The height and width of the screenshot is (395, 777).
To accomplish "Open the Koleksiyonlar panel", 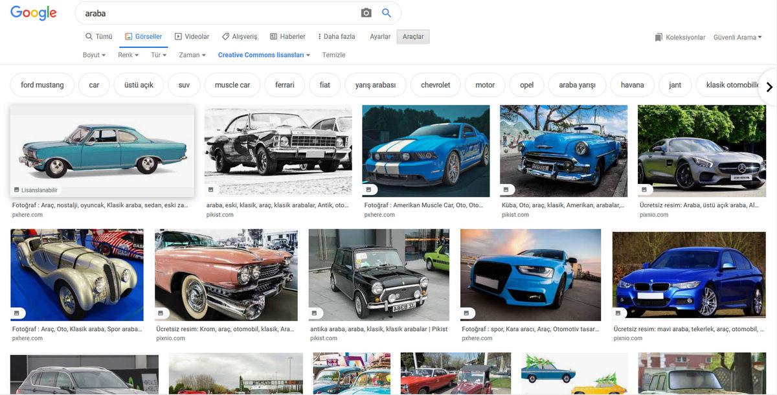I will pyautogui.click(x=681, y=37).
